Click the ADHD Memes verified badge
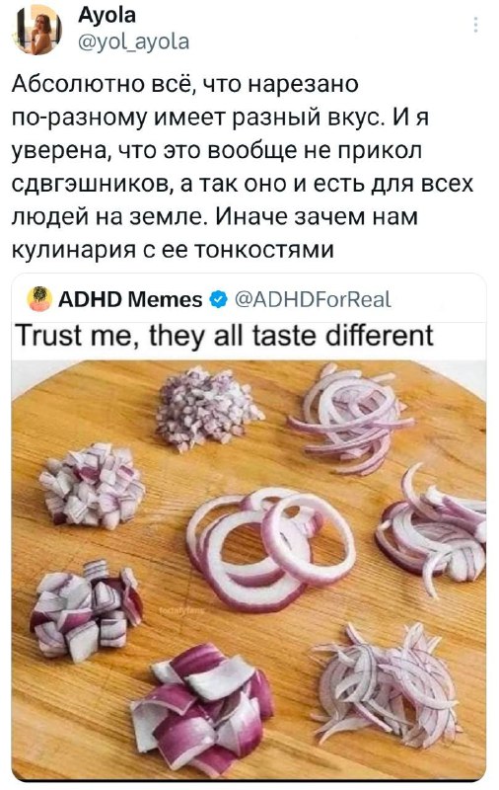The width and height of the screenshot is (499, 790). pos(218,300)
